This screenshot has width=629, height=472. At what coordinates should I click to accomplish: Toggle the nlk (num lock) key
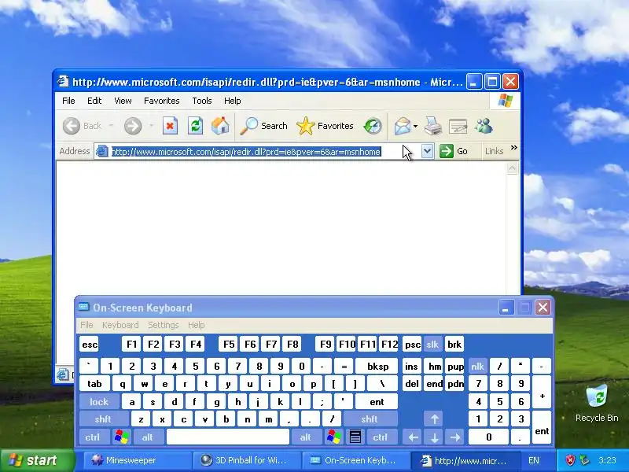click(478, 366)
